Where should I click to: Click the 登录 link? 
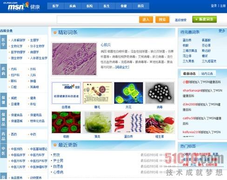[x=214, y=6]
